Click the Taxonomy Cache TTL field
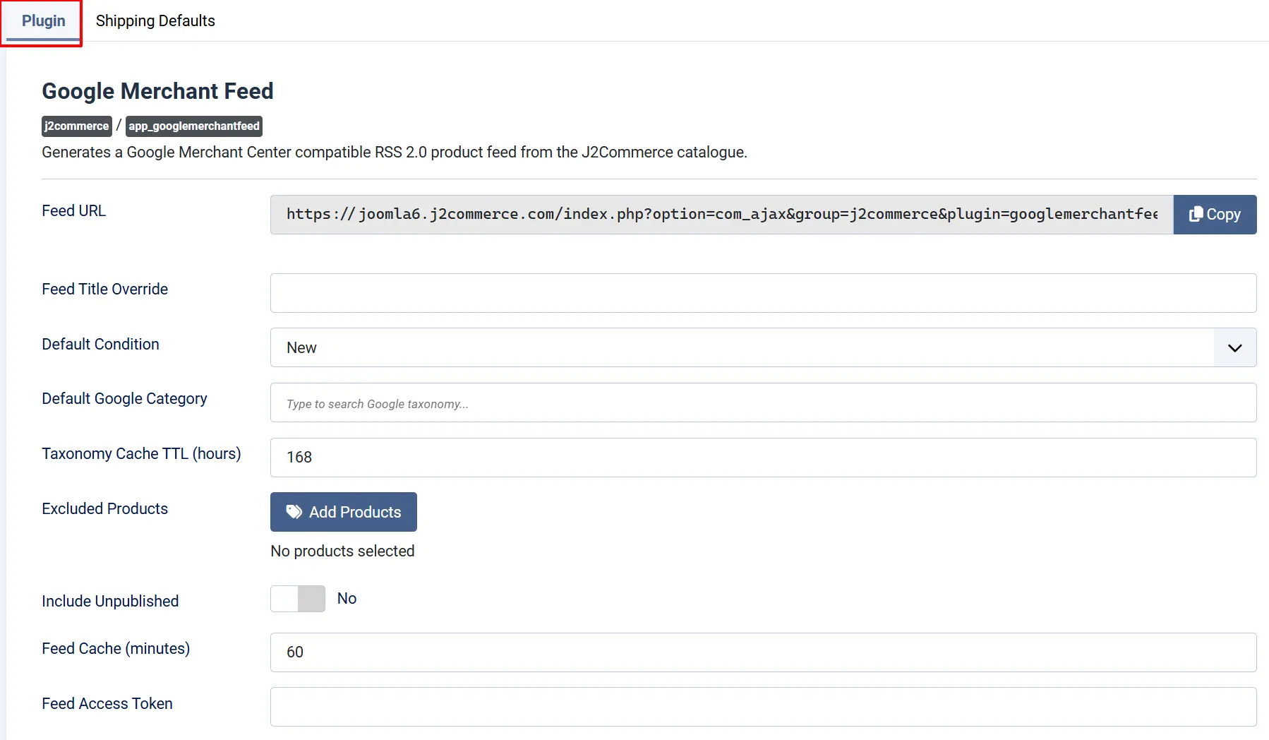Screen dimensions: 1269x740 (x=763, y=458)
